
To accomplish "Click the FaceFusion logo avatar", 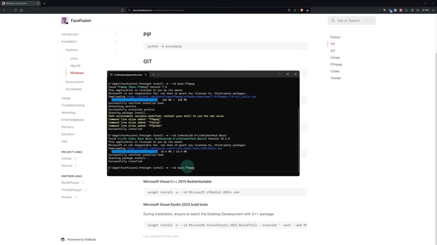I will click(x=64, y=20).
